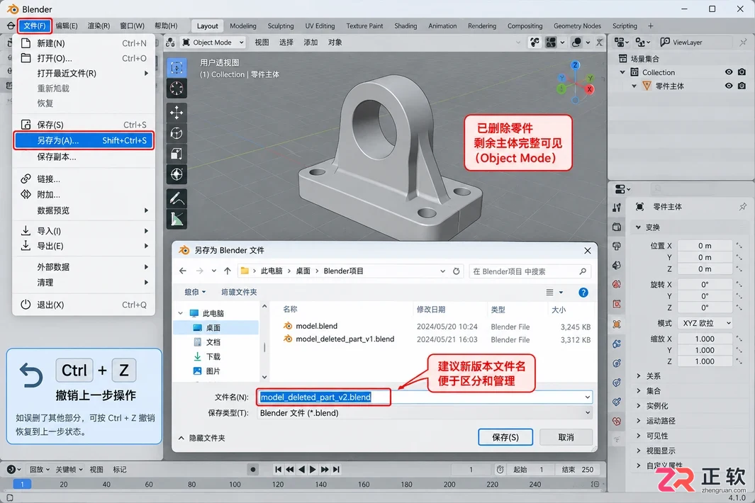Select the Move tool
Screen dimensions: 755x503
(177, 113)
